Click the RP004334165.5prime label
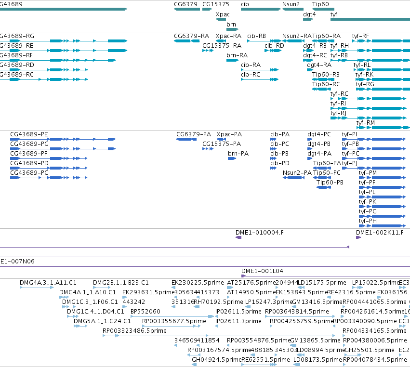This screenshot has height=367, width=410. click(374, 331)
